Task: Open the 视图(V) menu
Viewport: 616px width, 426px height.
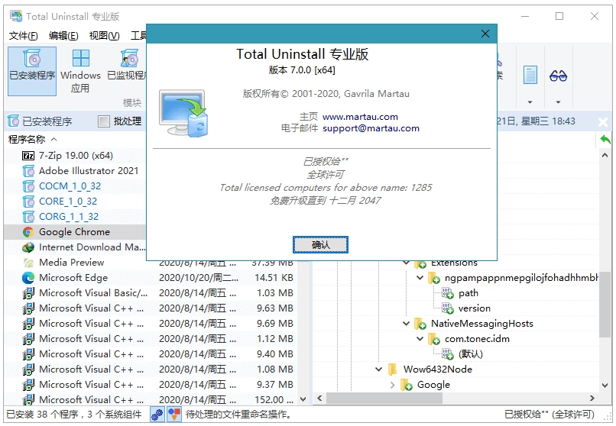Action: point(104,36)
